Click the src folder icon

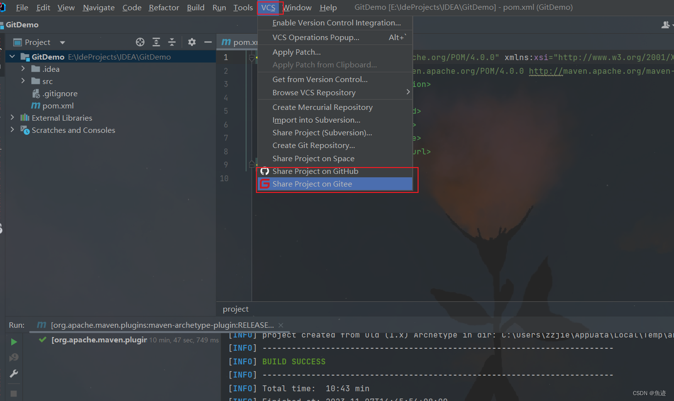pos(36,81)
